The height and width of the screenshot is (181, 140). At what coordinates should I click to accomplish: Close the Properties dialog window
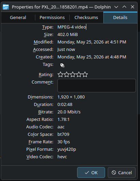(x=133, y=7)
